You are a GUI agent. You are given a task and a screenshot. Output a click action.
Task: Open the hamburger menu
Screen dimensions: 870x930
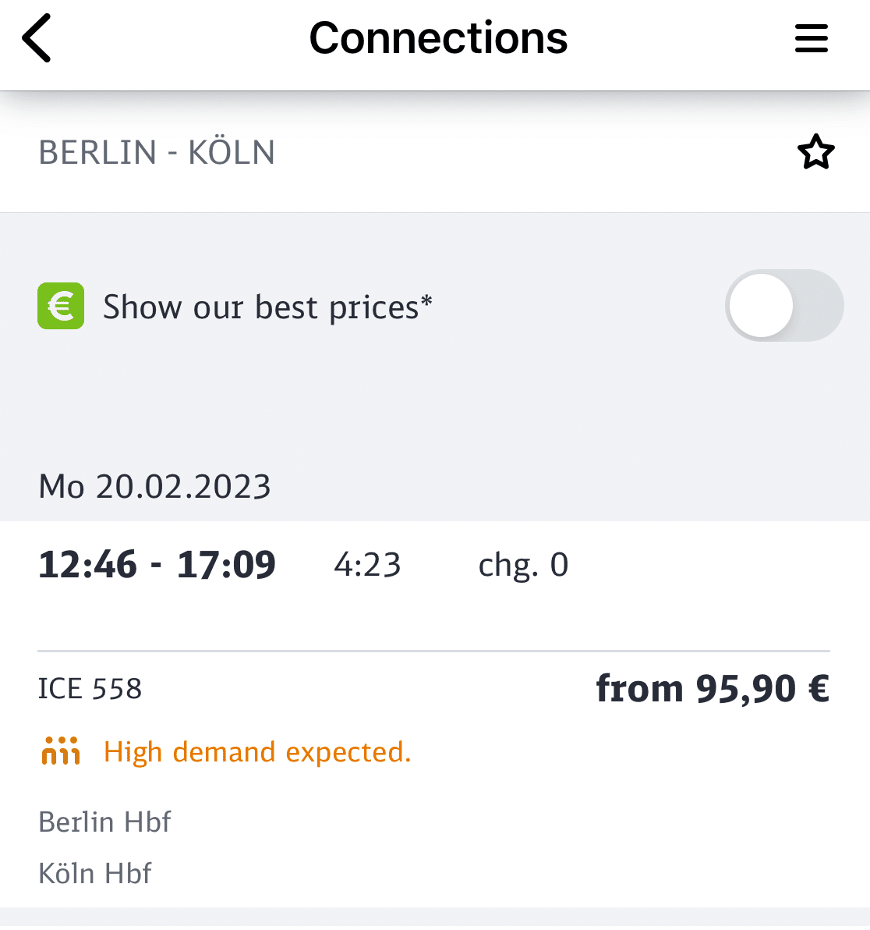point(811,38)
